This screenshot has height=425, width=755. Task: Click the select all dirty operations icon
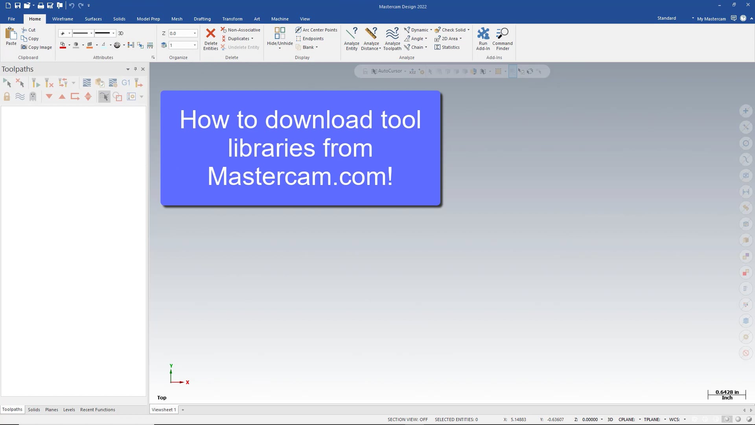click(x=20, y=83)
